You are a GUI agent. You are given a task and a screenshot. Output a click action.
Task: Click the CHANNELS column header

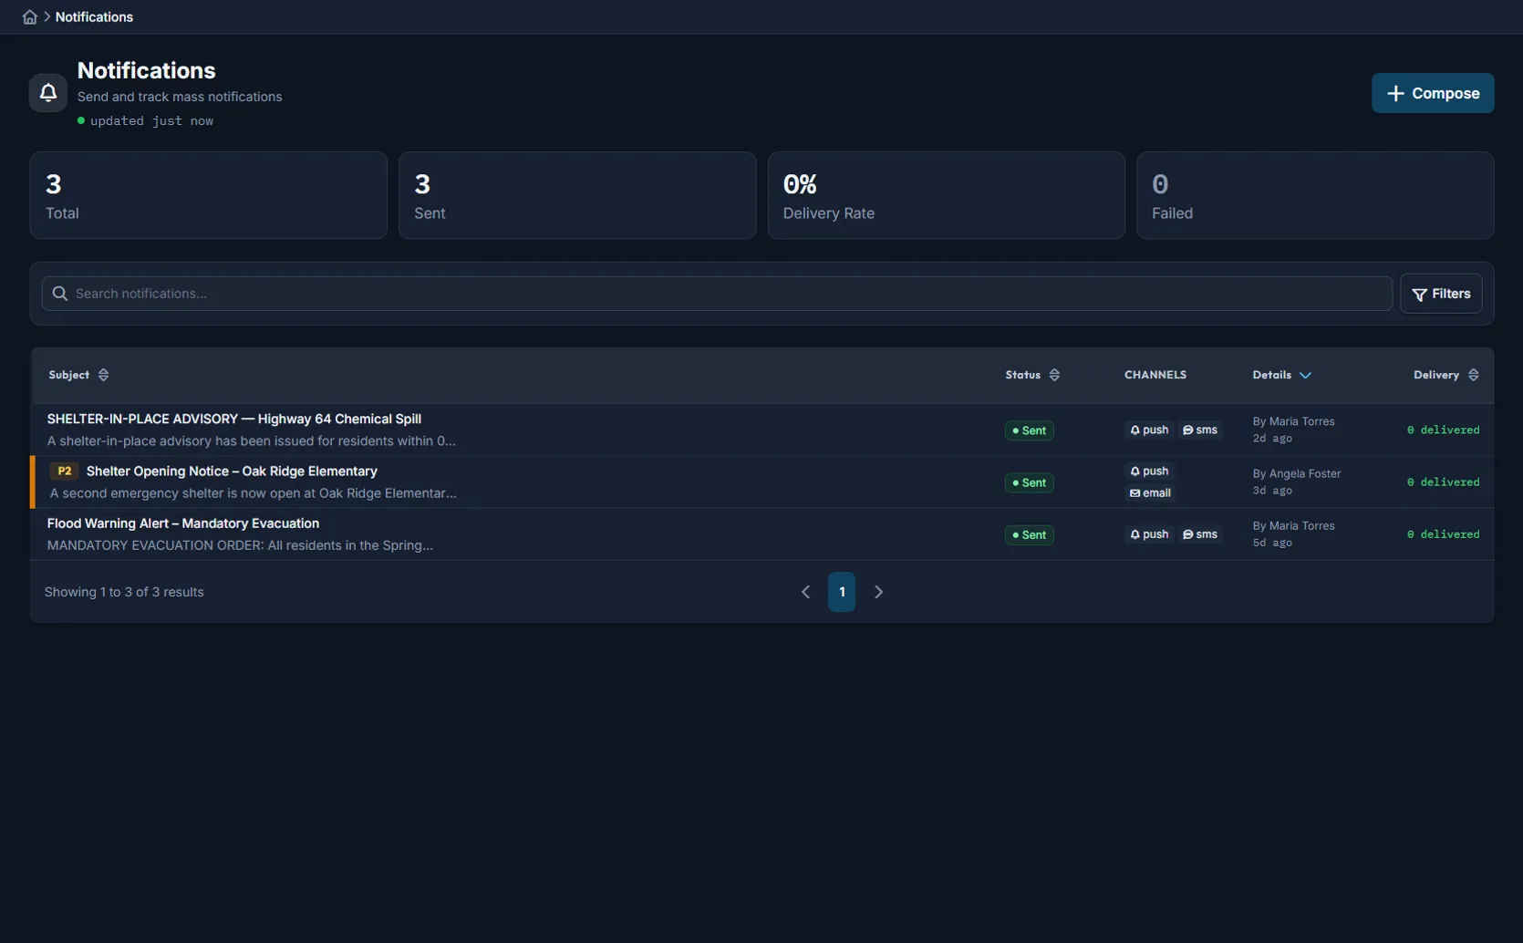coord(1155,376)
